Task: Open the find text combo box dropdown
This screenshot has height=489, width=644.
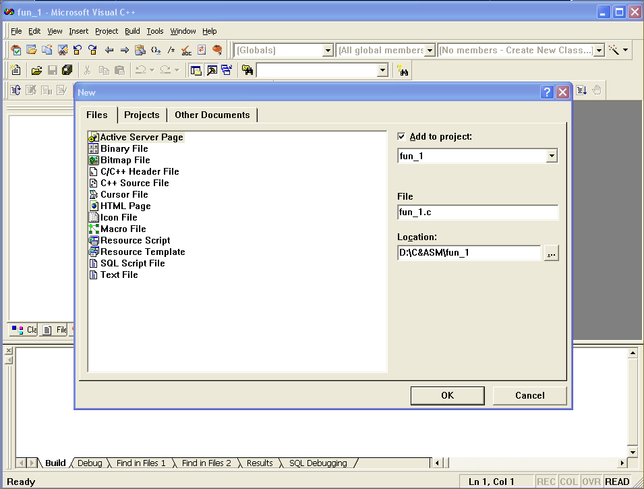Action: pyautogui.click(x=382, y=70)
